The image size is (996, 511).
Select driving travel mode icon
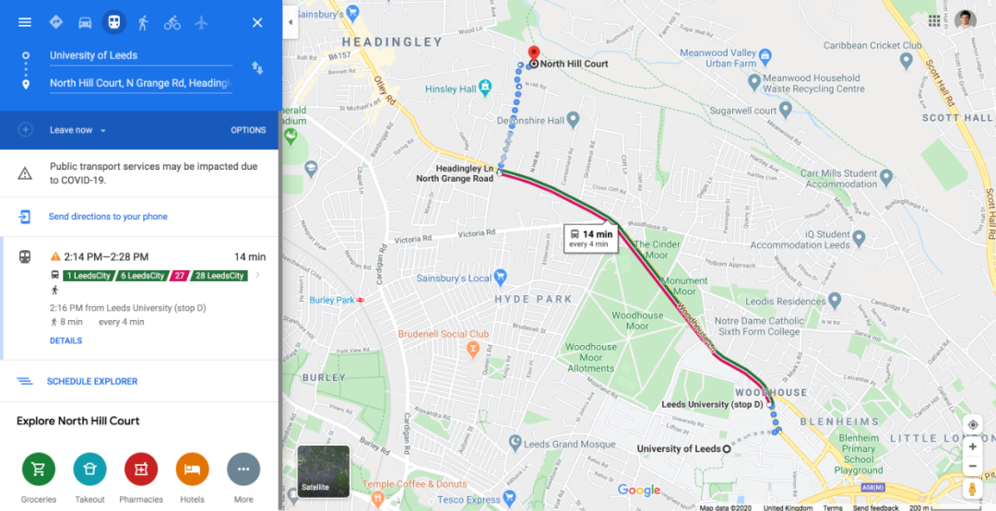85,22
